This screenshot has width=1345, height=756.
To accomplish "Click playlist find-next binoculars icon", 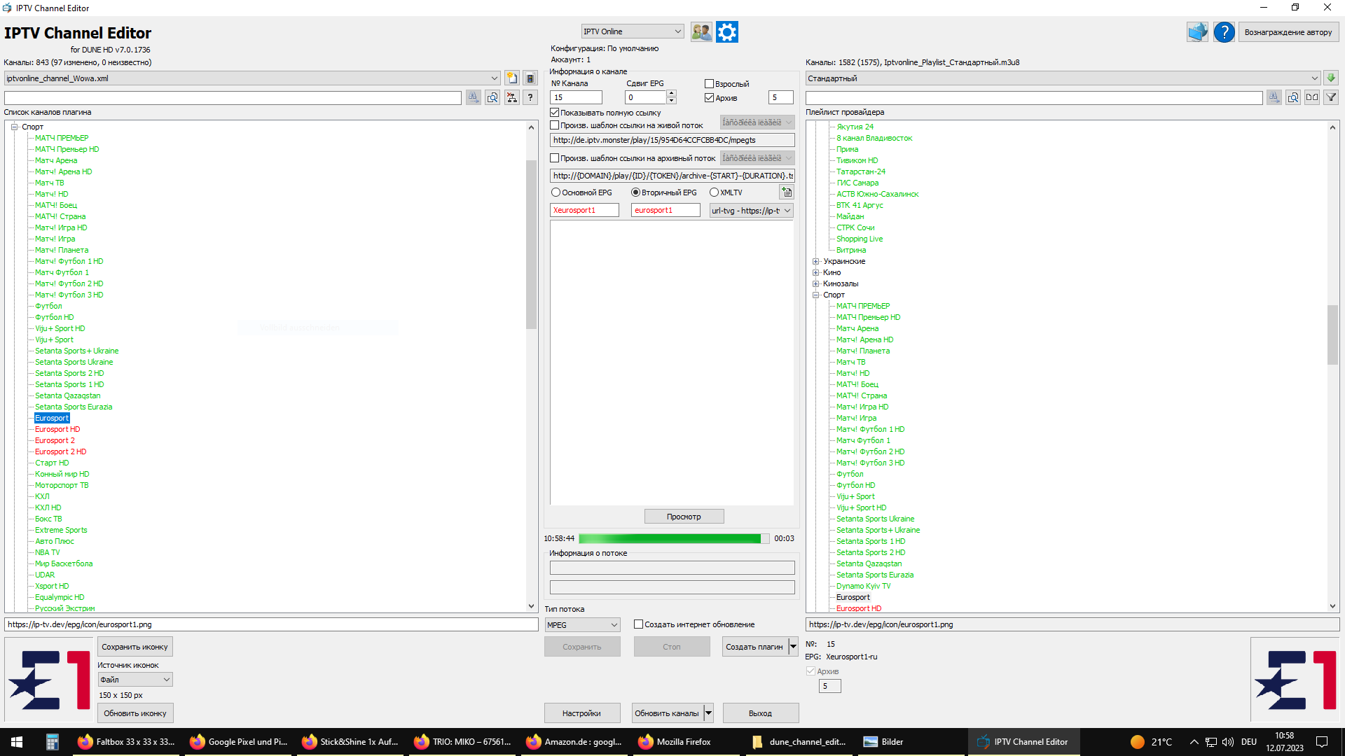I will coord(1274,97).
